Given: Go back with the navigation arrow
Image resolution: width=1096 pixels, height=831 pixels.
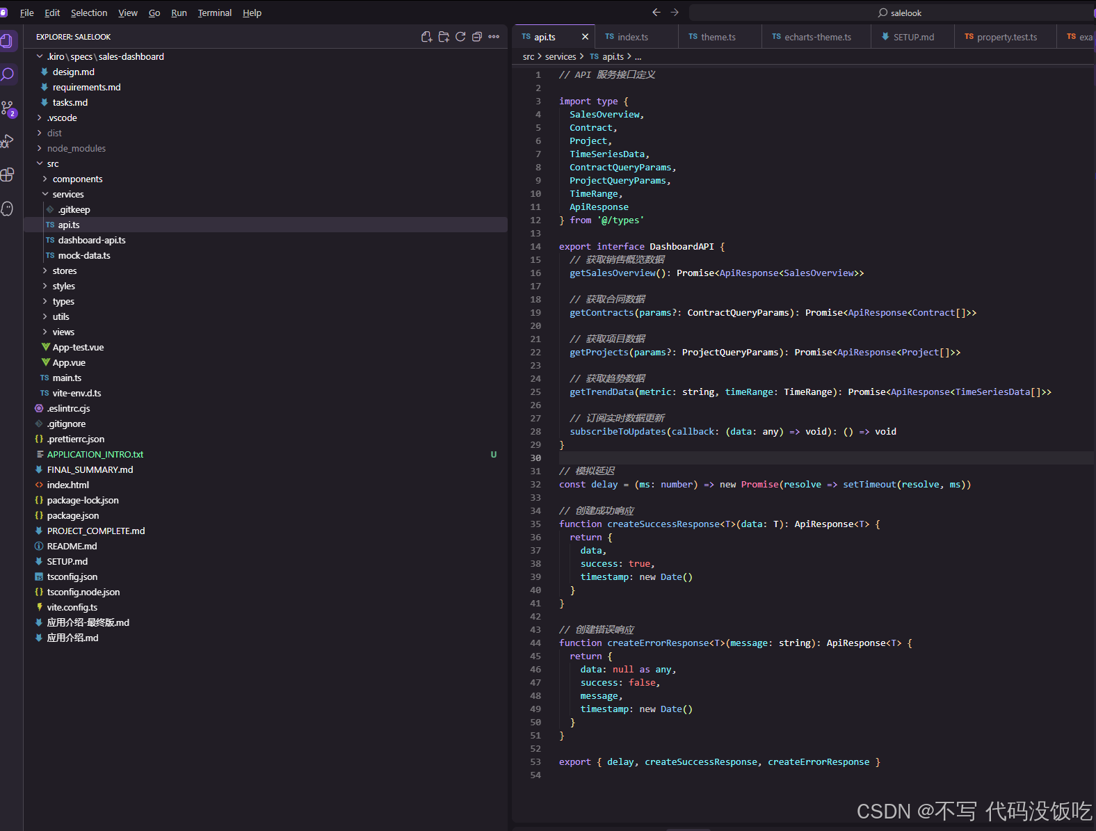Looking at the screenshot, I should pos(656,13).
